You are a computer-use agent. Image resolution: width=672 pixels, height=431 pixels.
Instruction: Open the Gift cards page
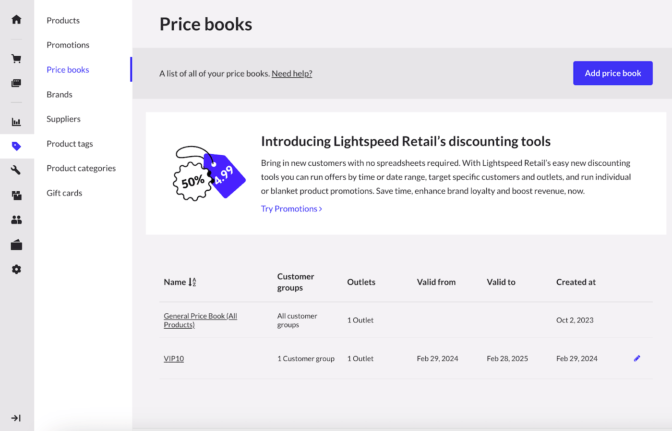pos(64,193)
